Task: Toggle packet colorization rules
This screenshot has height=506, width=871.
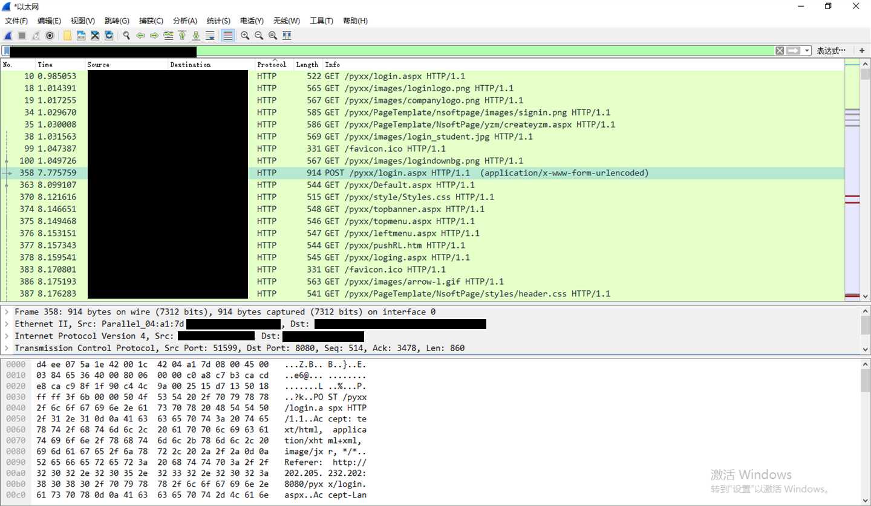Action: [227, 36]
